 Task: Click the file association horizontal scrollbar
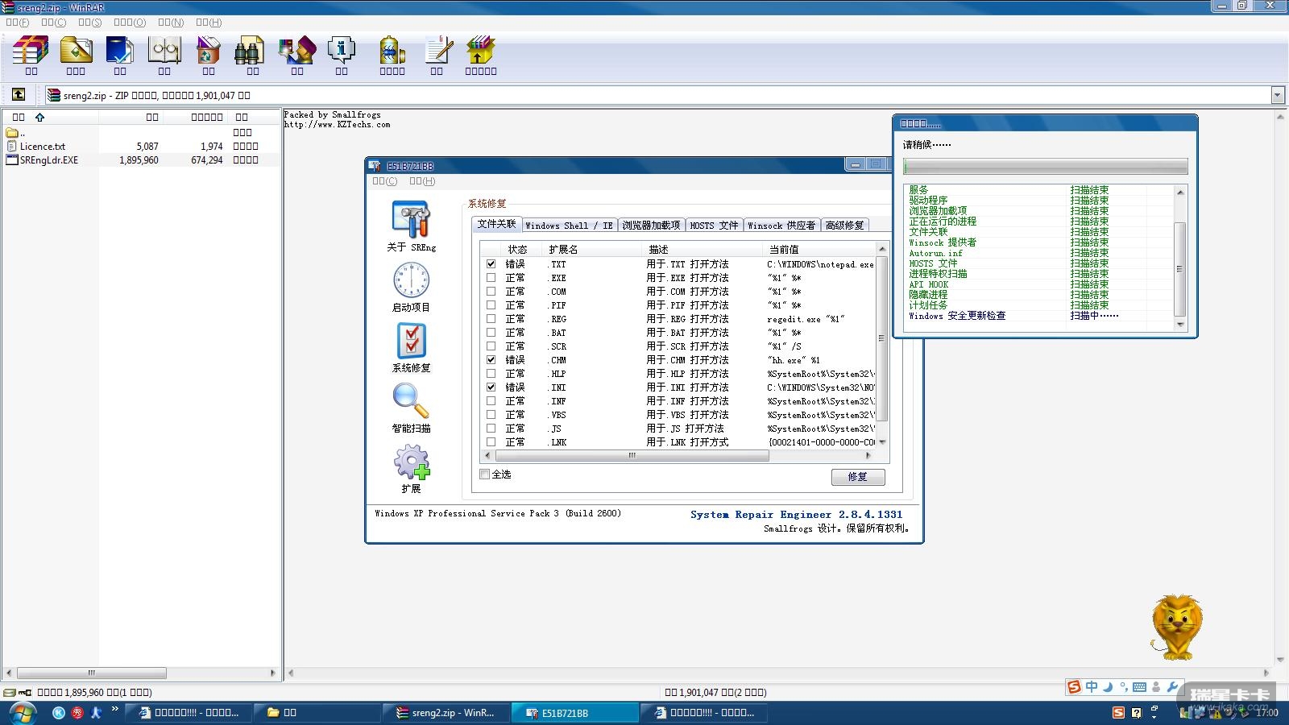(x=632, y=456)
